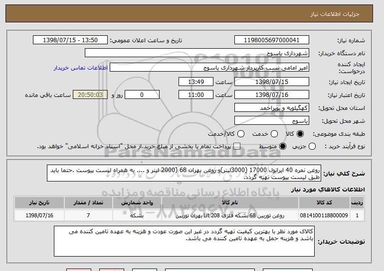The height and width of the screenshot is (271, 384).
Task: Click the creation time field 13:49
Action: 196,82
